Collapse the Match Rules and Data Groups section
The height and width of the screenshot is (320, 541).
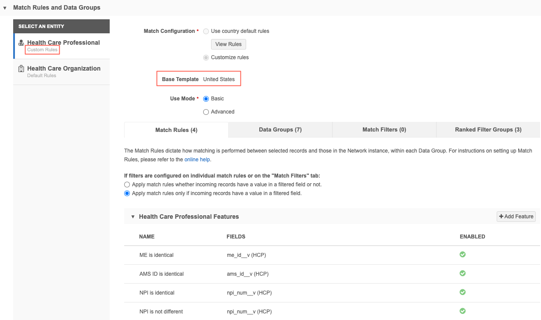(5, 8)
